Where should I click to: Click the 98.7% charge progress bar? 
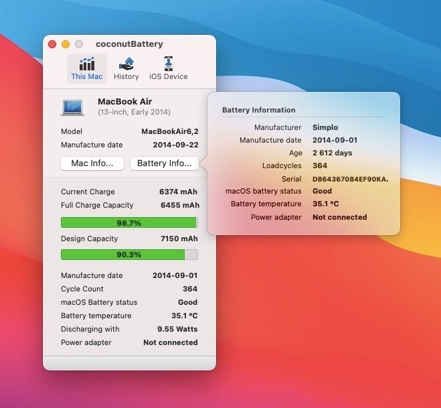(129, 222)
